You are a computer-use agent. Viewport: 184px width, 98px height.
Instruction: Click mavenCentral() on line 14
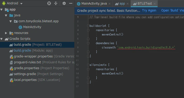point(112,73)
